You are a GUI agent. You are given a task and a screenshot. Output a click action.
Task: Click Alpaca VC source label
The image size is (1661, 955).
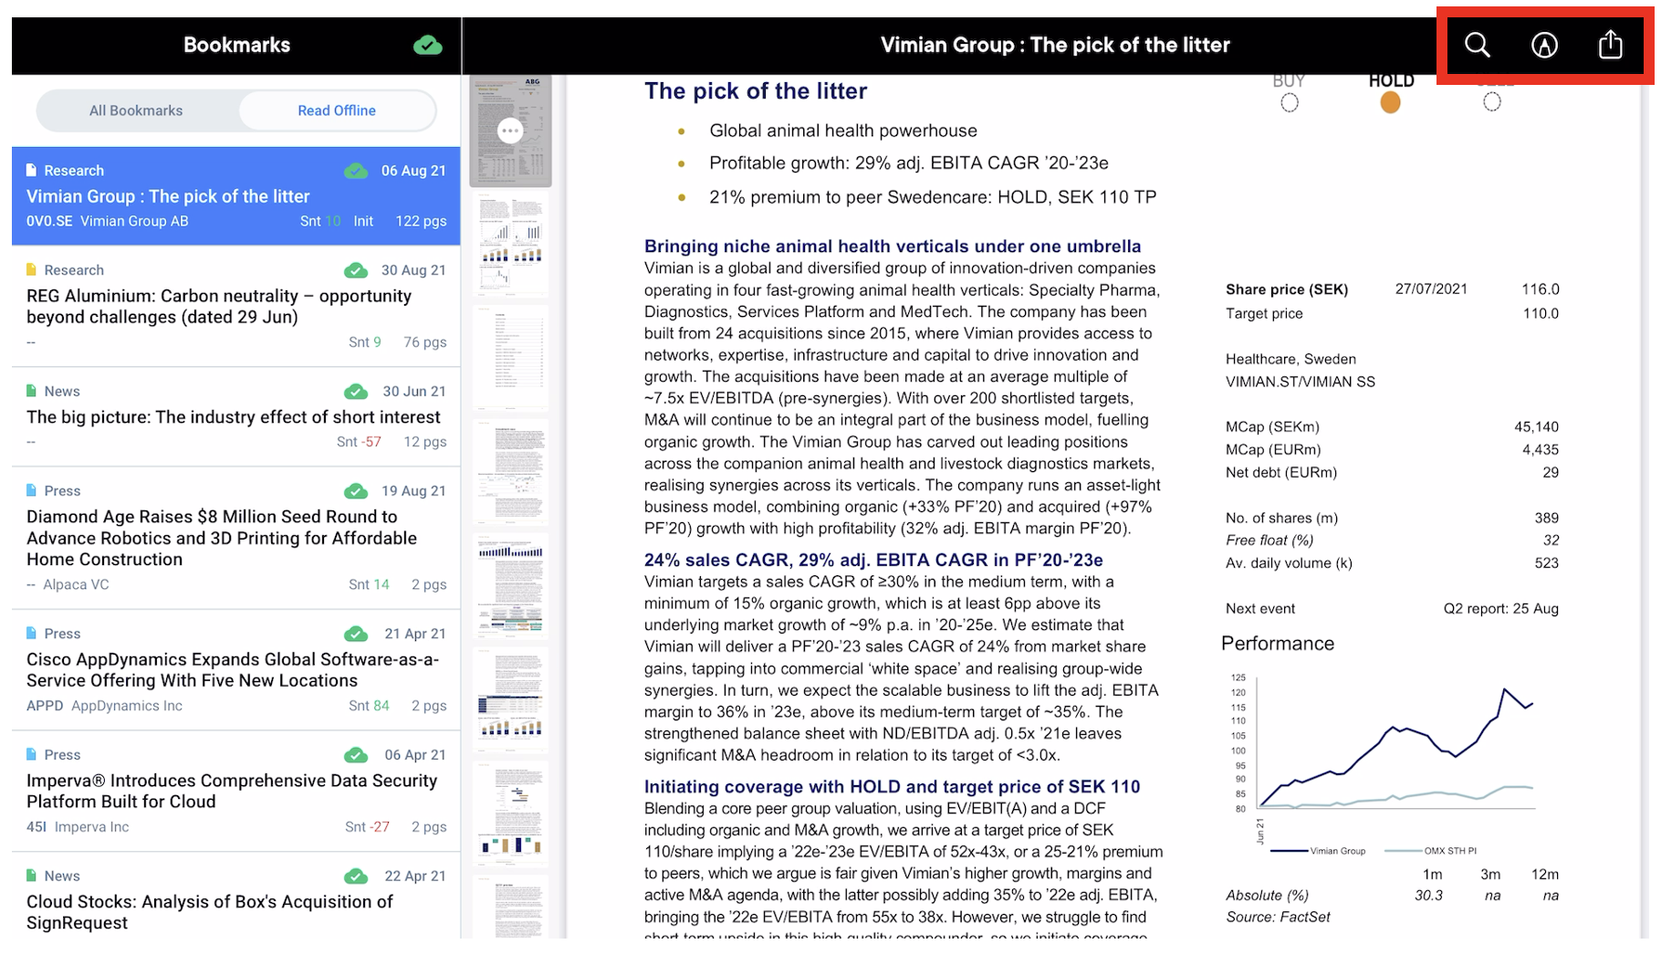click(76, 584)
